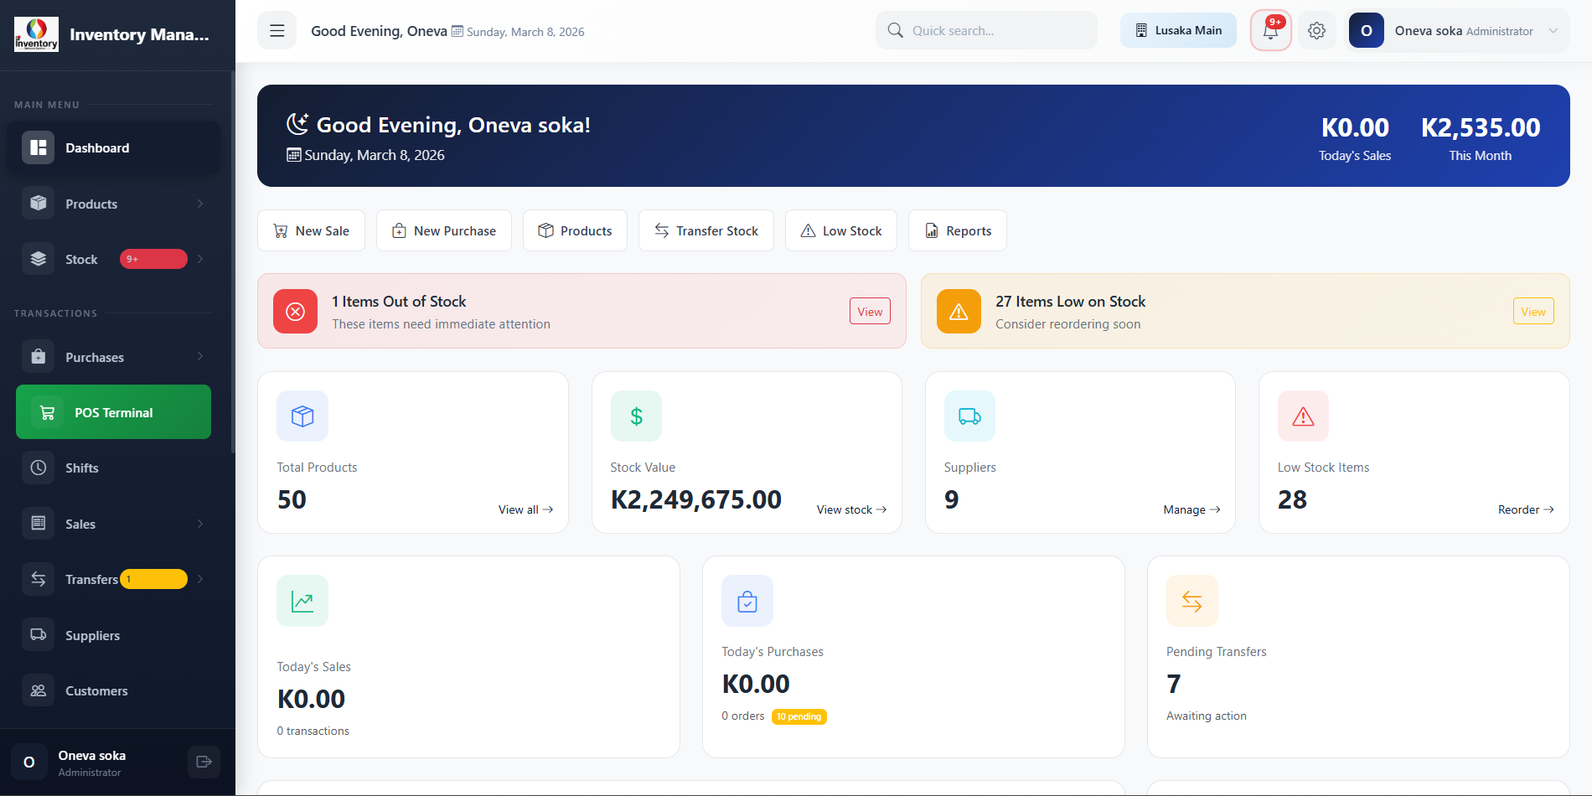1592x796 pixels.
Task: Click the settings gear in the header
Action: (x=1316, y=30)
